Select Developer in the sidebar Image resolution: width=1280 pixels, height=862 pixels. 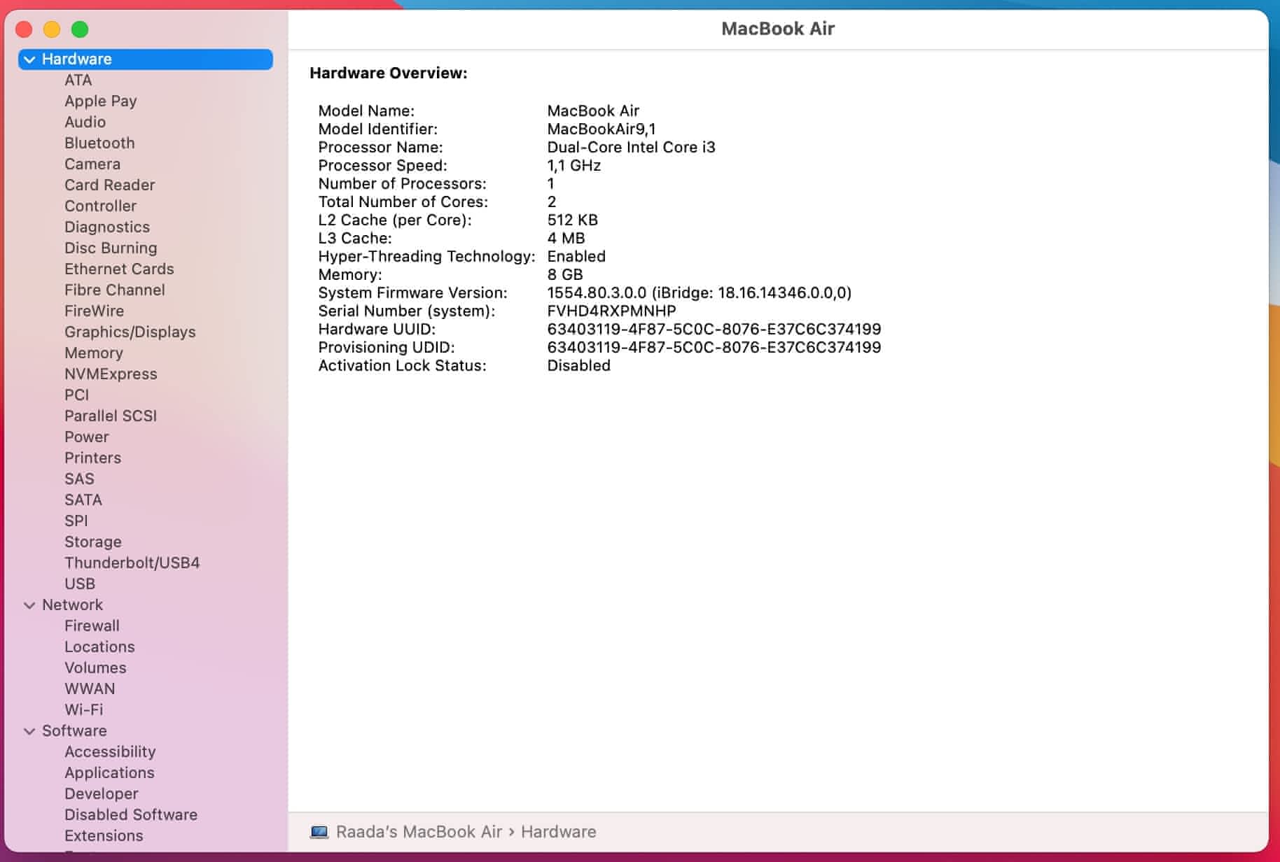coord(102,794)
